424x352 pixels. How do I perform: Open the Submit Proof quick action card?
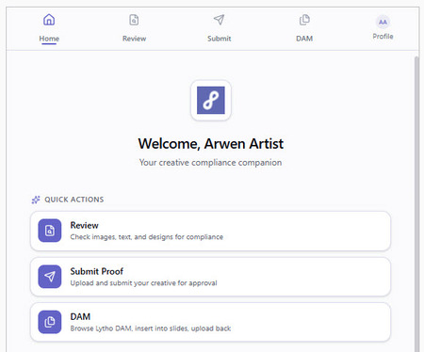click(210, 277)
